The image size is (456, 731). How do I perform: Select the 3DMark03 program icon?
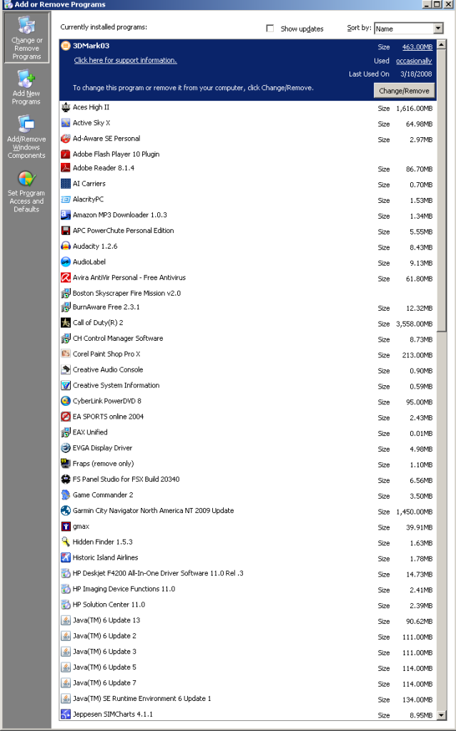pyautogui.click(x=66, y=46)
